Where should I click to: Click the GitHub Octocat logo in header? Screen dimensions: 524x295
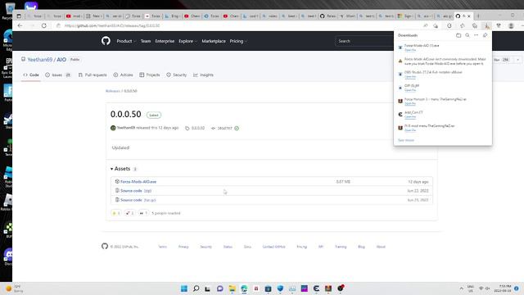(106, 41)
